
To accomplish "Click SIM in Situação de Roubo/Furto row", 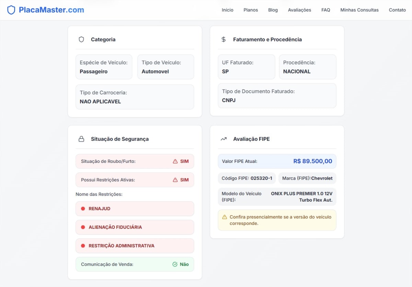I will (x=184, y=161).
